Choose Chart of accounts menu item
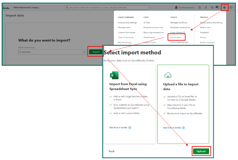238x160 pixels. tap(126, 37)
